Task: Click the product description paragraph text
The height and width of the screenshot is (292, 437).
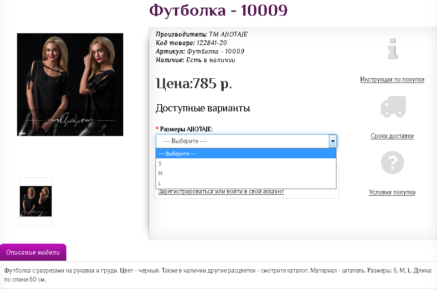Action: point(218,275)
